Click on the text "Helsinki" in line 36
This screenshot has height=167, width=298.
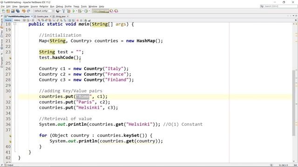click(x=140, y=124)
